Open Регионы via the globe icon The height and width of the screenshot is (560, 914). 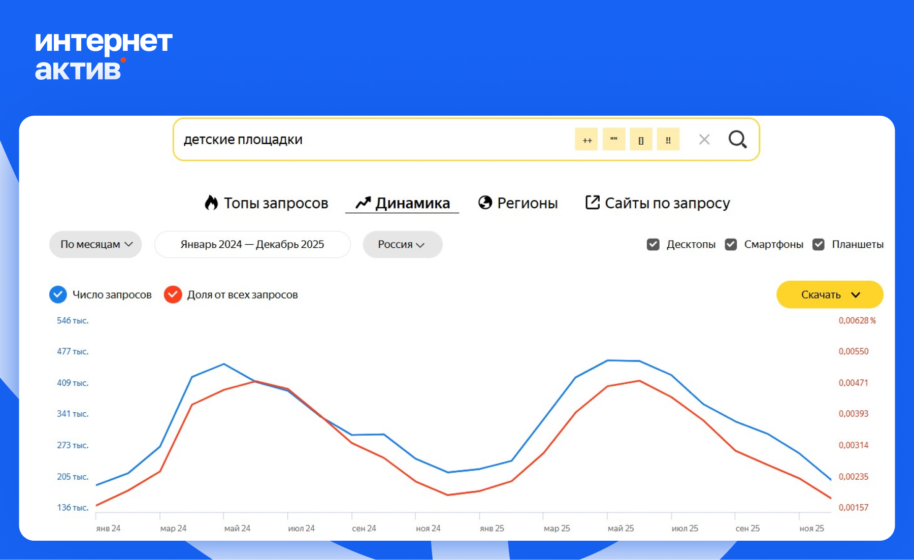point(518,203)
